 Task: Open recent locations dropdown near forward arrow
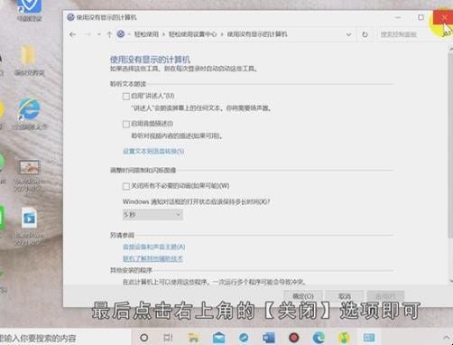click(99, 34)
